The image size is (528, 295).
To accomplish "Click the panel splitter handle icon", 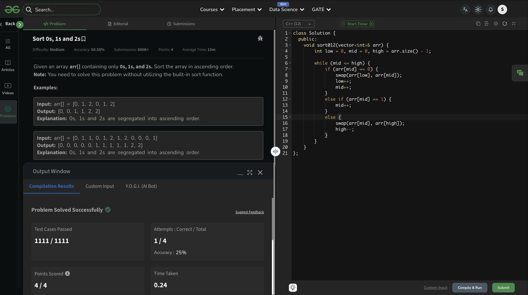I will pos(275,151).
